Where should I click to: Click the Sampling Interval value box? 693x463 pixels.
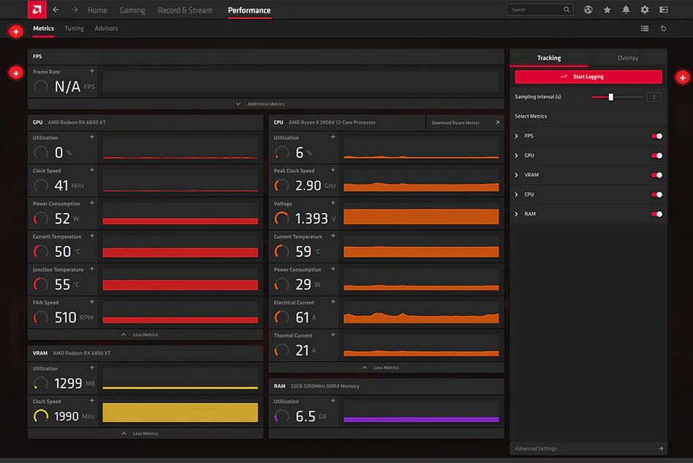tap(654, 97)
